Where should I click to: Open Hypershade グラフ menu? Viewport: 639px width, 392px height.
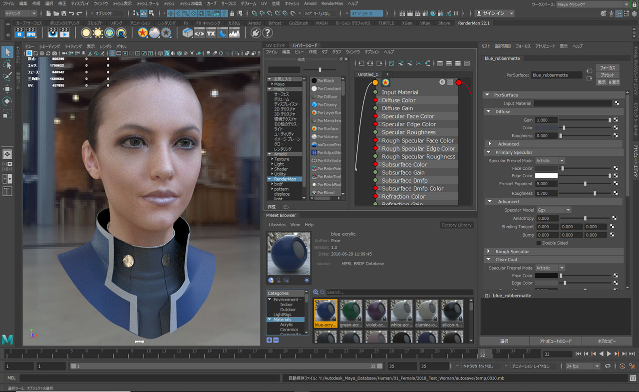point(337,52)
